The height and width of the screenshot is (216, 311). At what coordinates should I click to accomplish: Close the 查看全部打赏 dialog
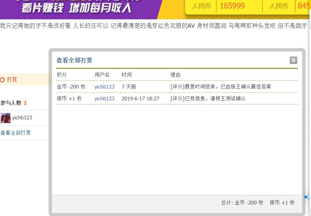point(293,60)
